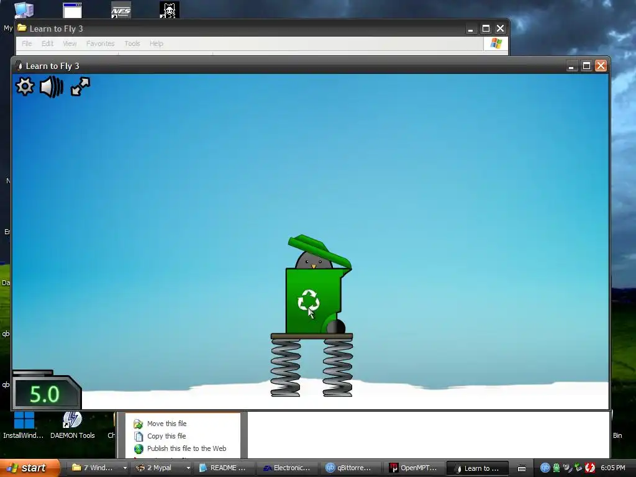Click the penguin icon in game title bar
Viewport: 636px width, 477px height.
click(x=19, y=66)
